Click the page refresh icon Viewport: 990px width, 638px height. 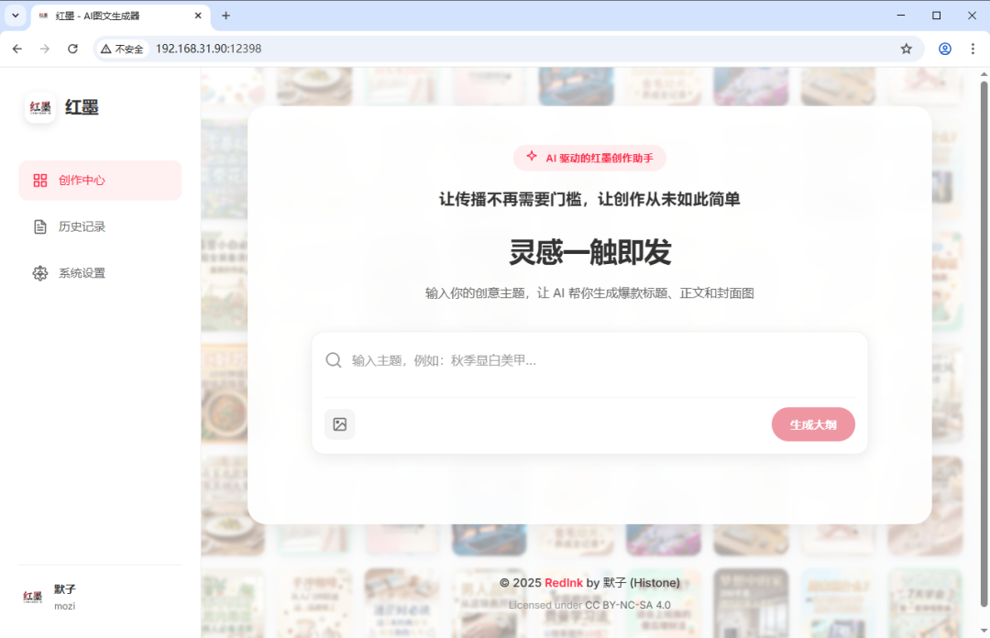[72, 49]
